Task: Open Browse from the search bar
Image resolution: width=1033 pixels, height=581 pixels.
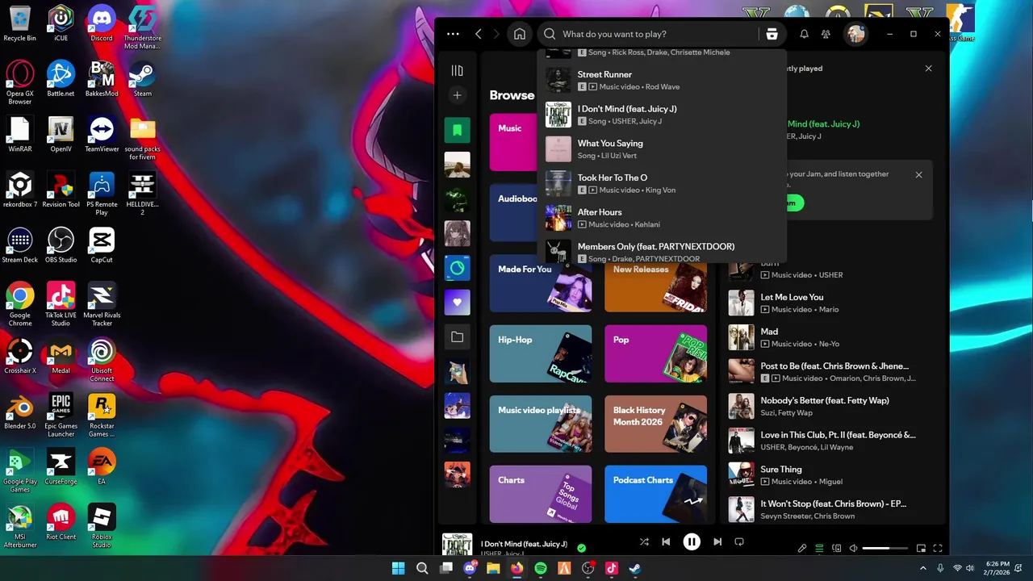Action: 772,34
